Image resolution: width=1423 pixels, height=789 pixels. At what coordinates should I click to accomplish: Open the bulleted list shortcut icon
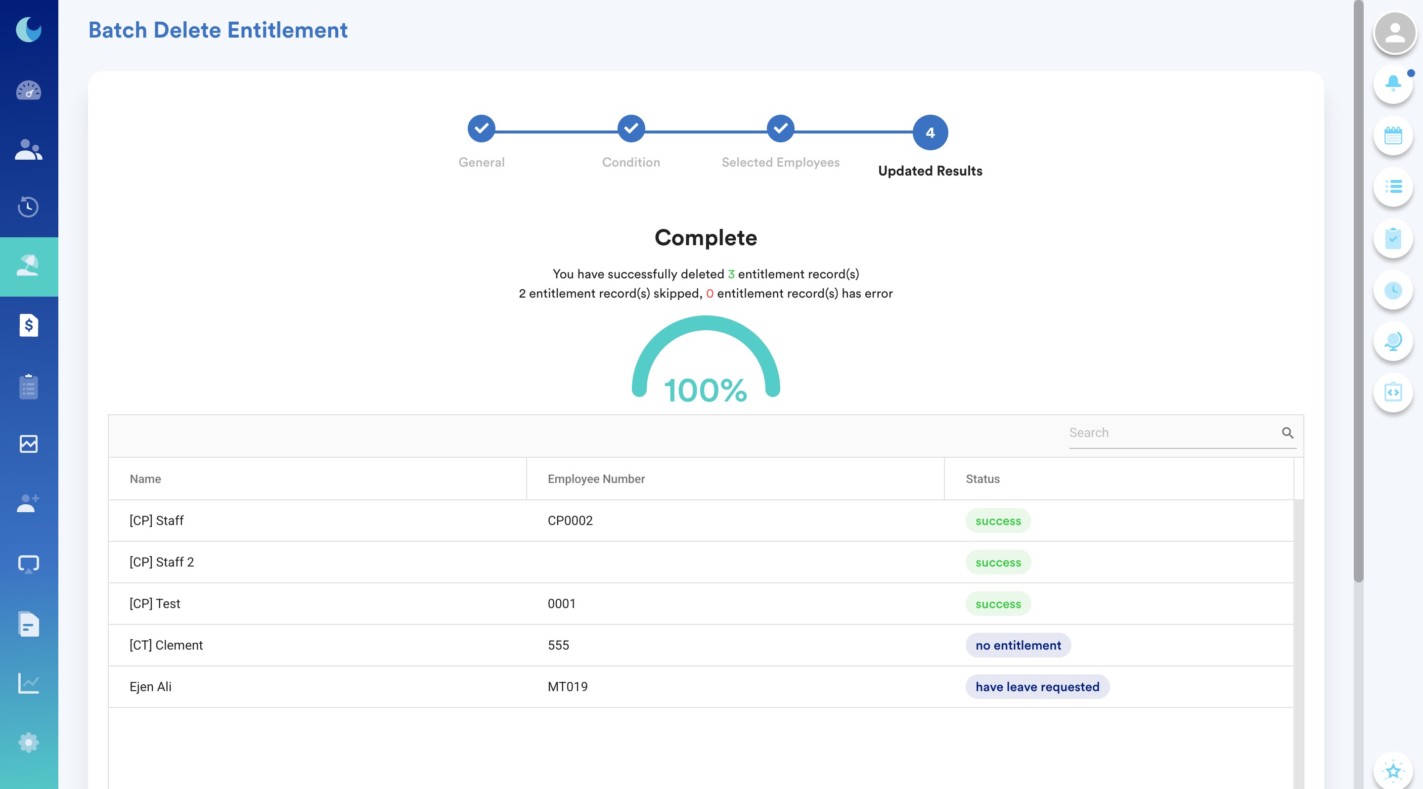(x=1393, y=187)
